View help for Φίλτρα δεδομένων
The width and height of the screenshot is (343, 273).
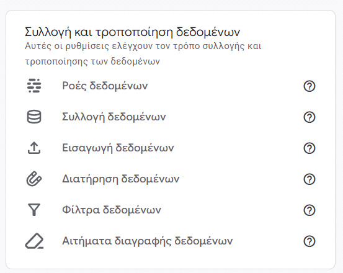click(x=310, y=210)
